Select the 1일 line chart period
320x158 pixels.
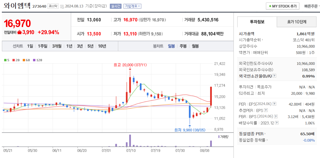(30, 46)
